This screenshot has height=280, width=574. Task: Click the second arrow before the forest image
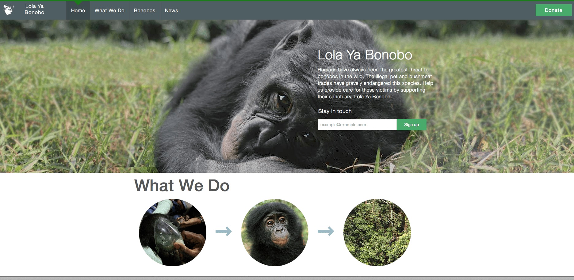326,231
